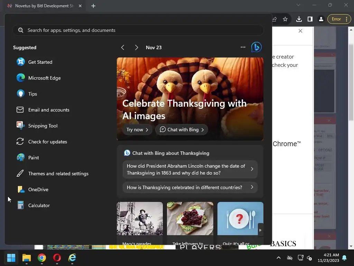Open Macy's parades news thumbnail
This screenshot has width=354, height=266.
coord(140,219)
